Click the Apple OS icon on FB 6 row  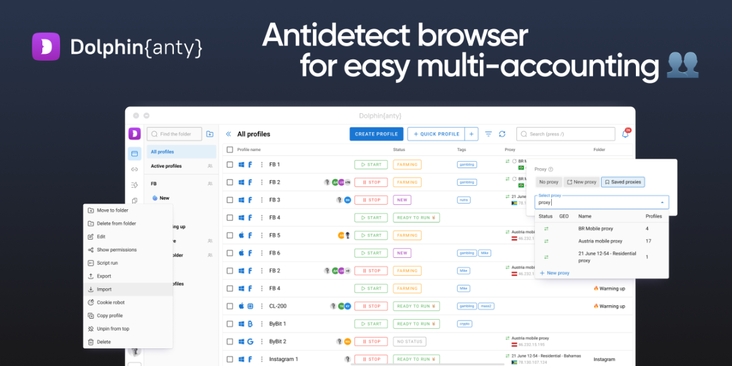pyautogui.click(x=241, y=253)
